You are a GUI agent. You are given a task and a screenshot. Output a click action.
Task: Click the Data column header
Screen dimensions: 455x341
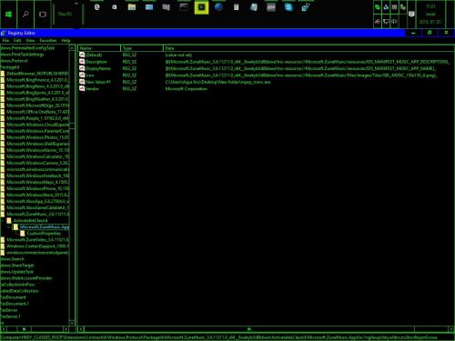click(308, 48)
